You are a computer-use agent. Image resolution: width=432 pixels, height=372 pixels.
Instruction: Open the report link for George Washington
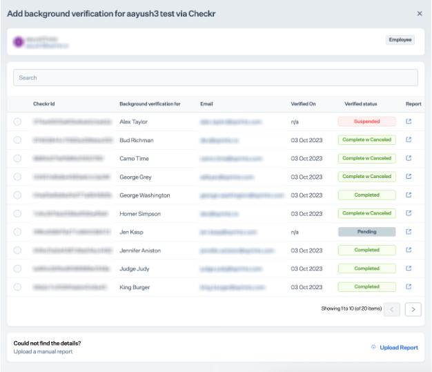pos(409,195)
